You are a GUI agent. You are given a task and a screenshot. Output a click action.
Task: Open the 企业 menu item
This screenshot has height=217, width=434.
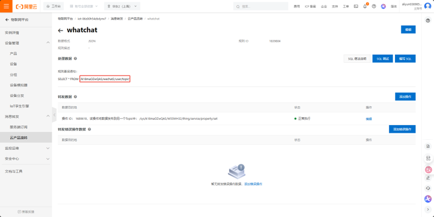324,7
